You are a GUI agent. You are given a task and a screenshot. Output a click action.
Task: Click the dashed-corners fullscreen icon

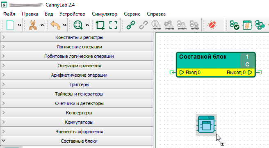[x=113, y=25]
